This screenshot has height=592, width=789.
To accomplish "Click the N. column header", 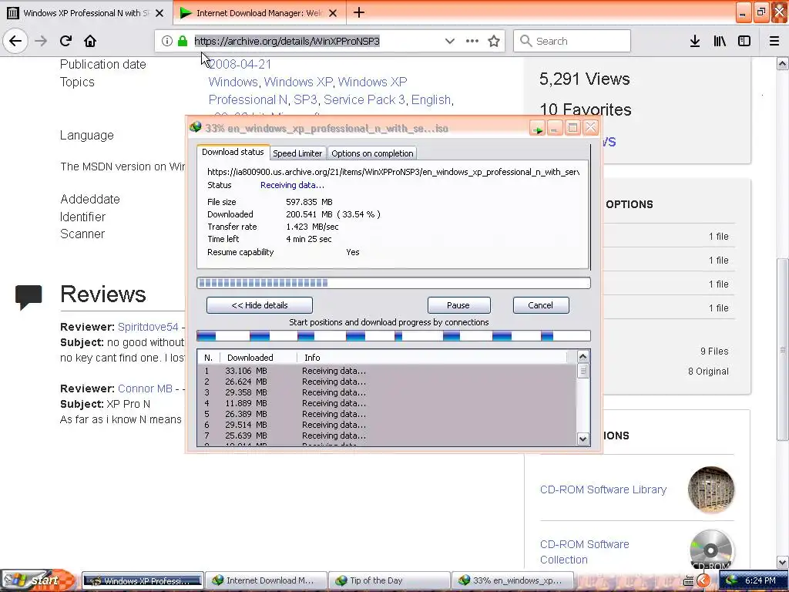I will click(208, 358).
